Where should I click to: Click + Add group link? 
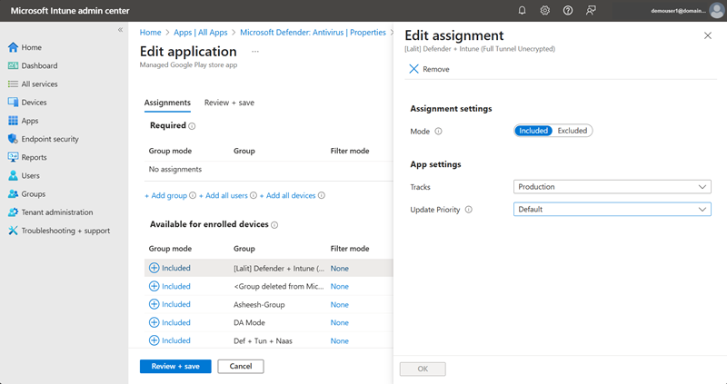click(165, 195)
